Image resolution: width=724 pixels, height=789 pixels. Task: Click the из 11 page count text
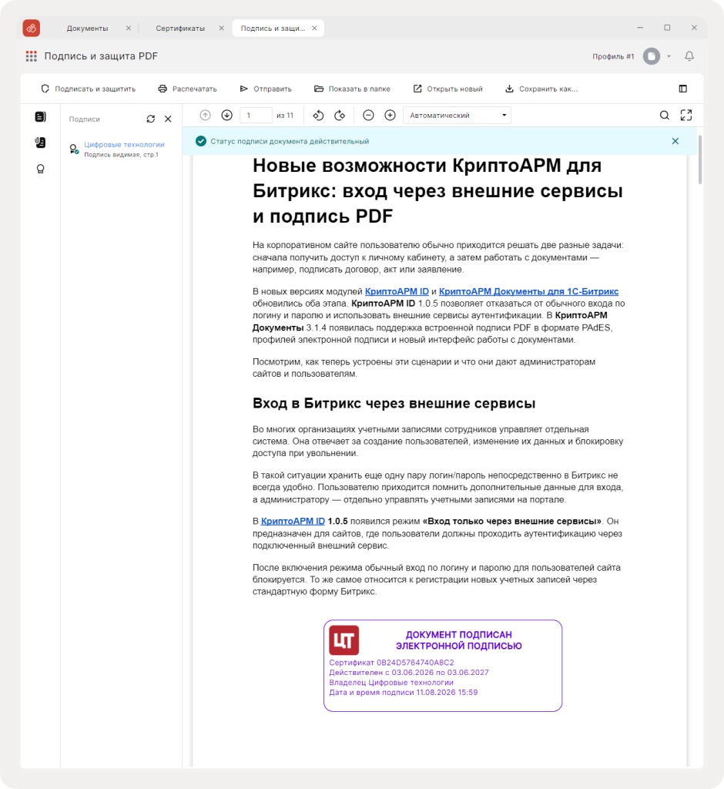click(x=285, y=116)
